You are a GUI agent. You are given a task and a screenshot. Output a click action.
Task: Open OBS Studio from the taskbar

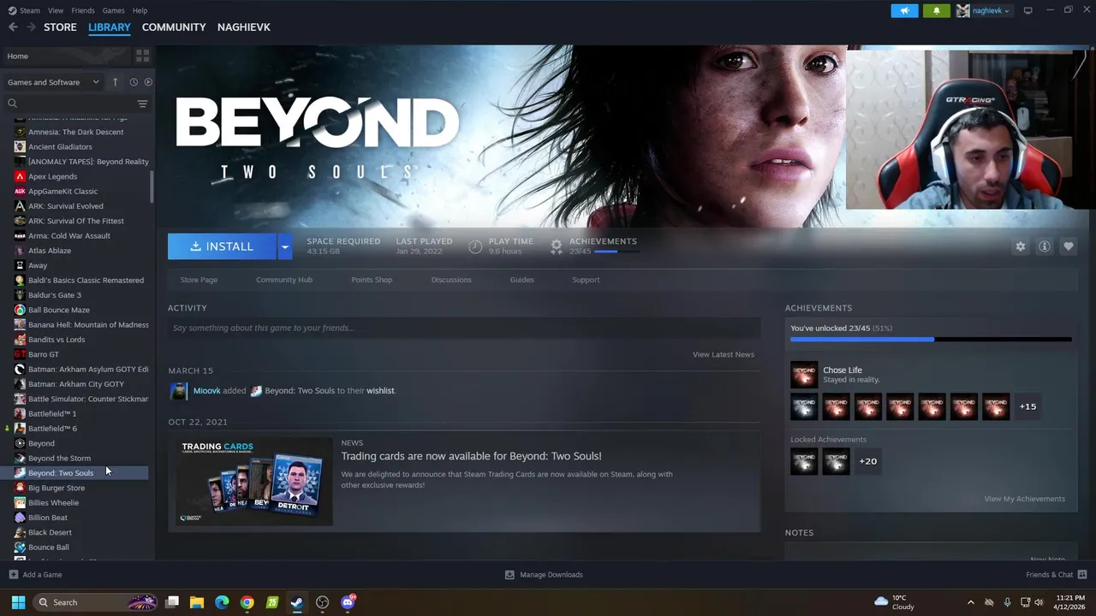322,602
